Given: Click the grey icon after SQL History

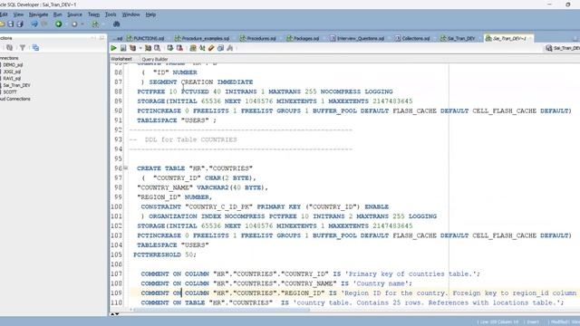Looking at the screenshot, I should pyautogui.click(x=229, y=48).
